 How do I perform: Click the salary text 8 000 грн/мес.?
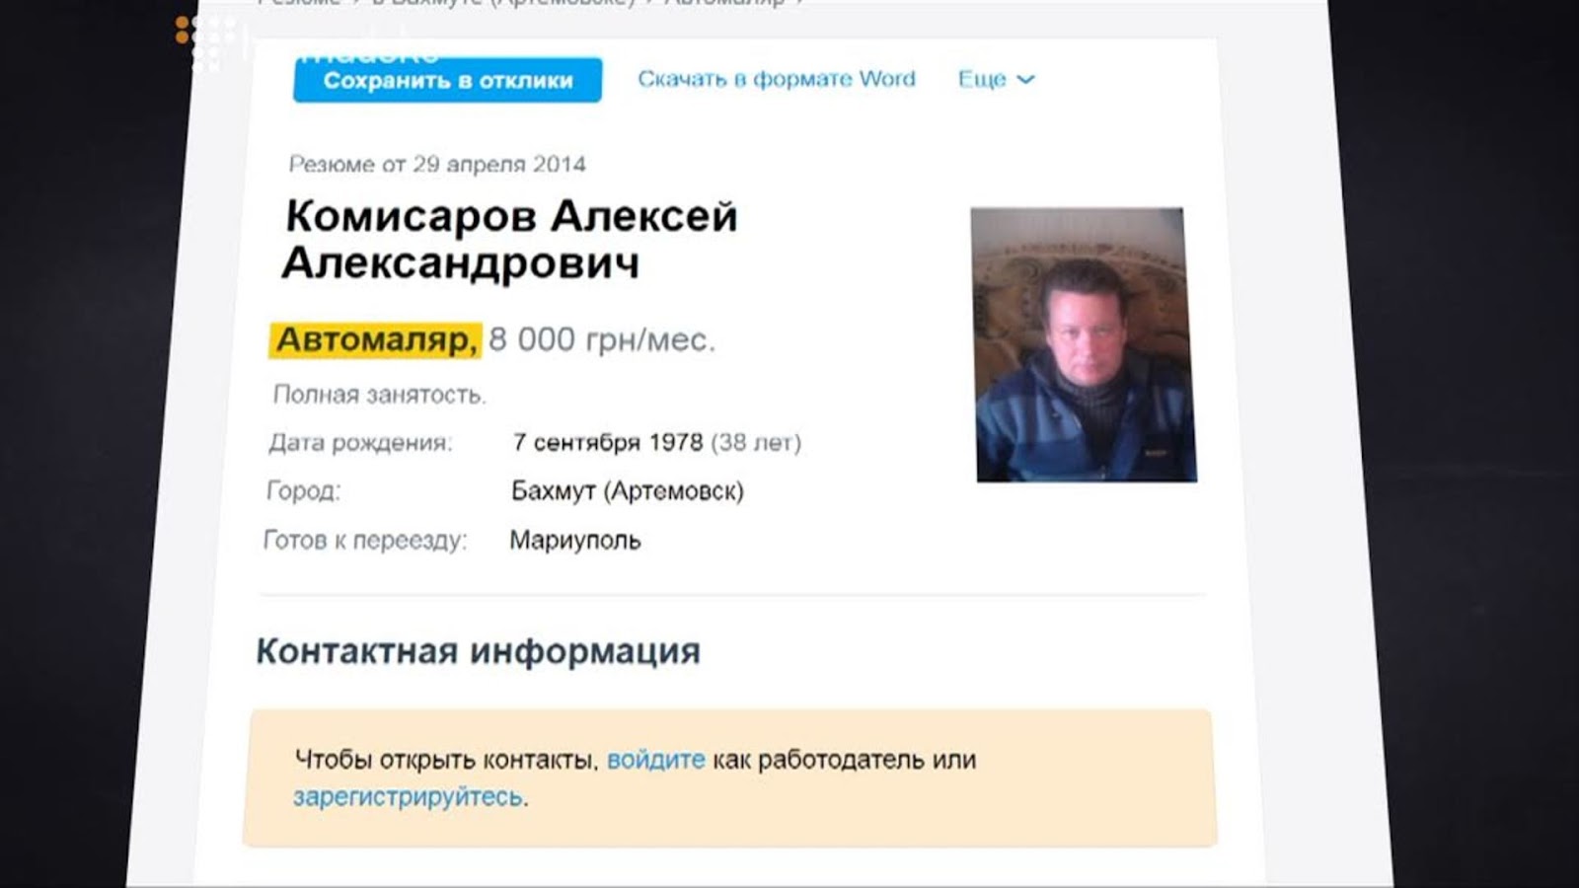pyautogui.click(x=602, y=339)
